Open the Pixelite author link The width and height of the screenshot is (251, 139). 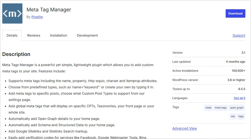(x=37, y=17)
